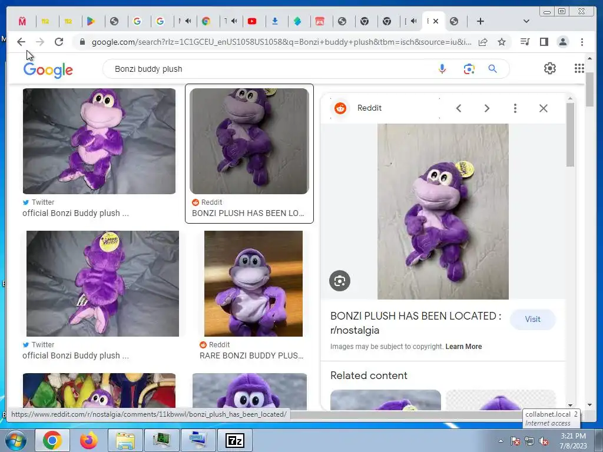The width and height of the screenshot is (603, 452).
Task: Click the page's main vertical scrollbar
Action: pos(590,89)
